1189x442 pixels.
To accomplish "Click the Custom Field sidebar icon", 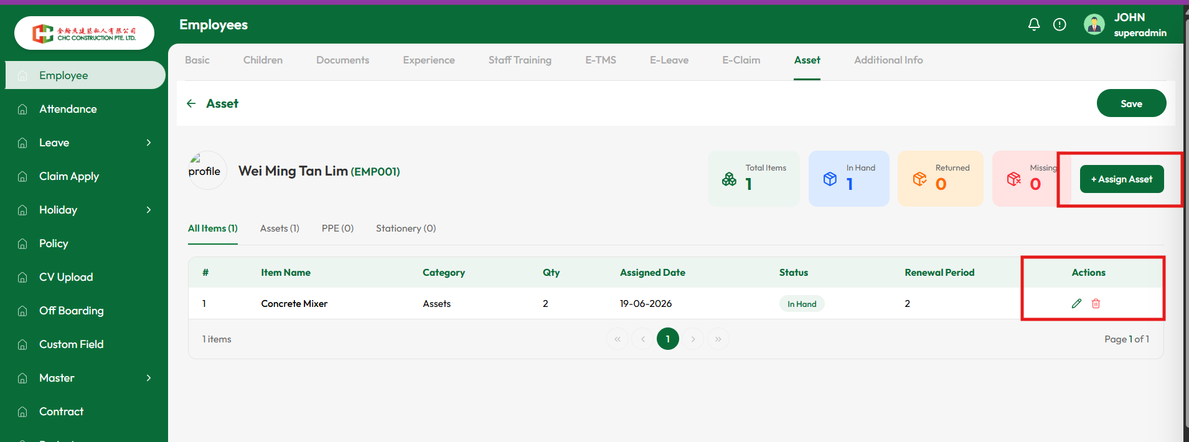I will point(22,344).
